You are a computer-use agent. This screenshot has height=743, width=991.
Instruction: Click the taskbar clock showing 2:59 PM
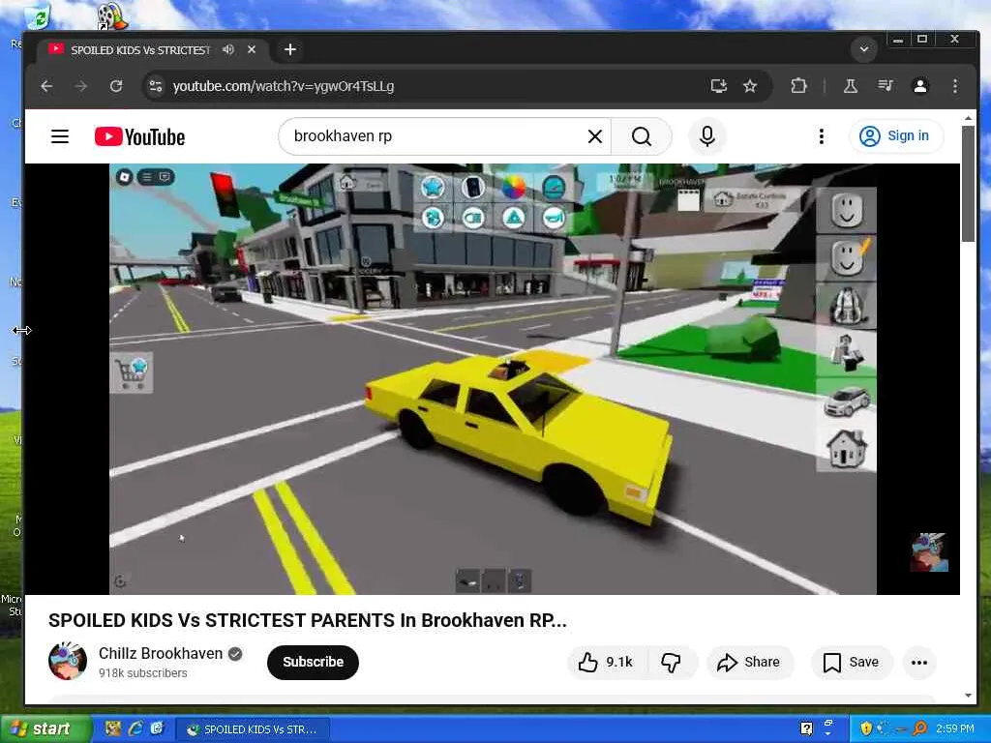pos(954,729)
